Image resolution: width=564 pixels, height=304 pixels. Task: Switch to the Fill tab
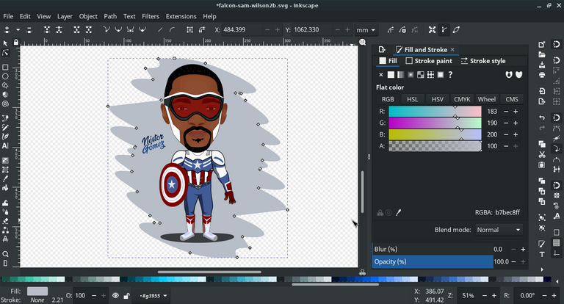[x=388, y=61]
